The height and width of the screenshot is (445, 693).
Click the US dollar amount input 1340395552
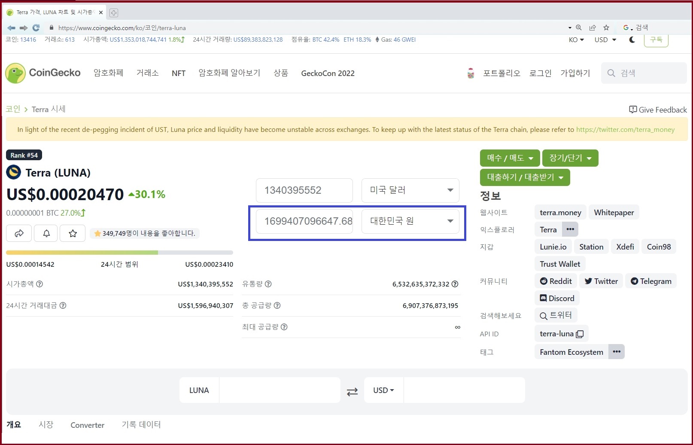tap(304, 190)
